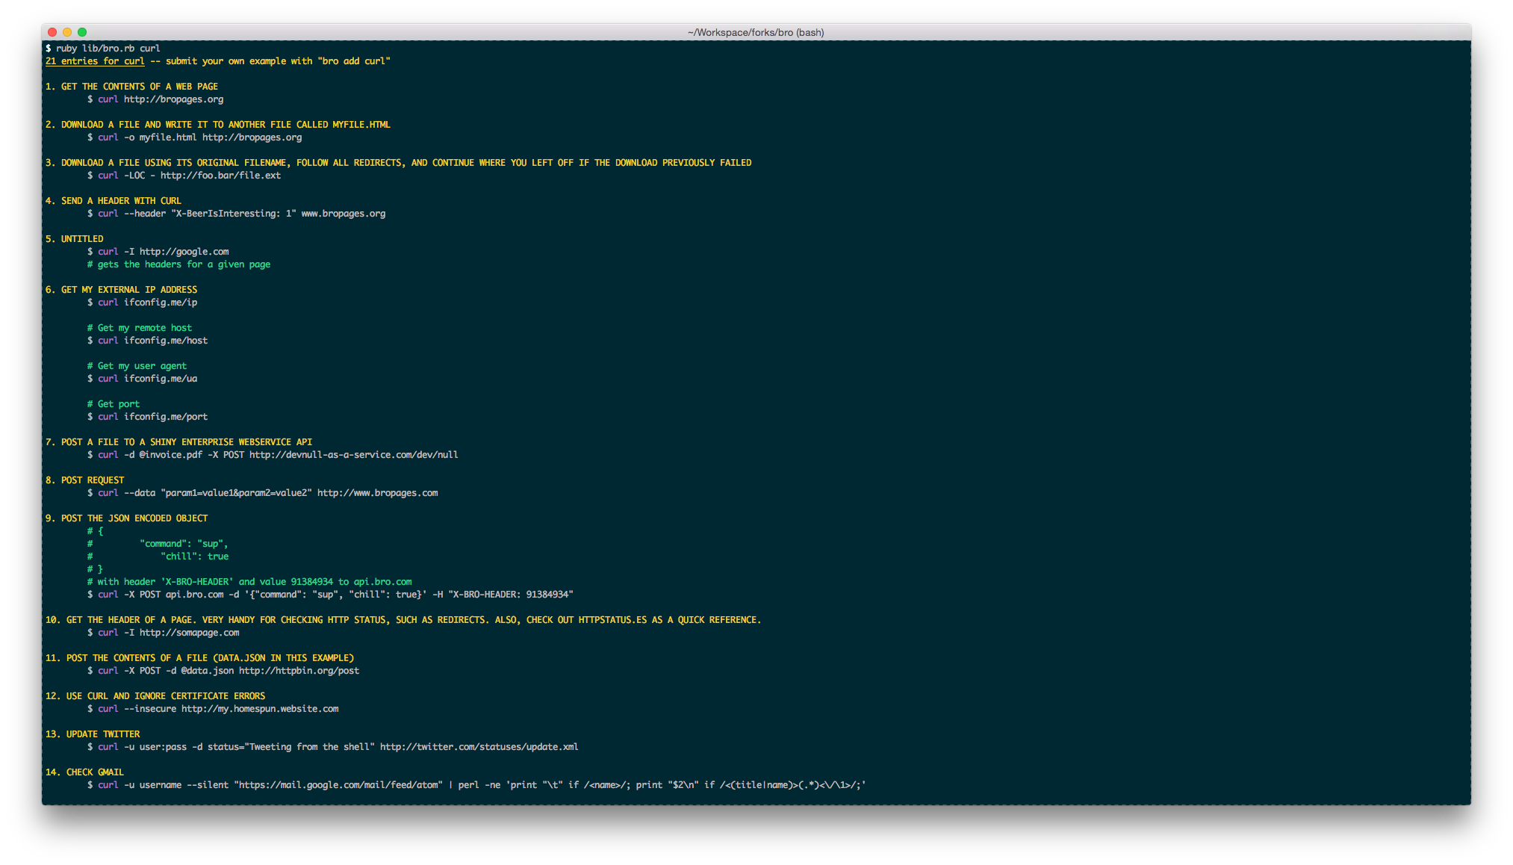The width and height of the screenshot is (1513, 865).
Task: Click the mail.google.com feed atom URL
Action: (338, 785)
